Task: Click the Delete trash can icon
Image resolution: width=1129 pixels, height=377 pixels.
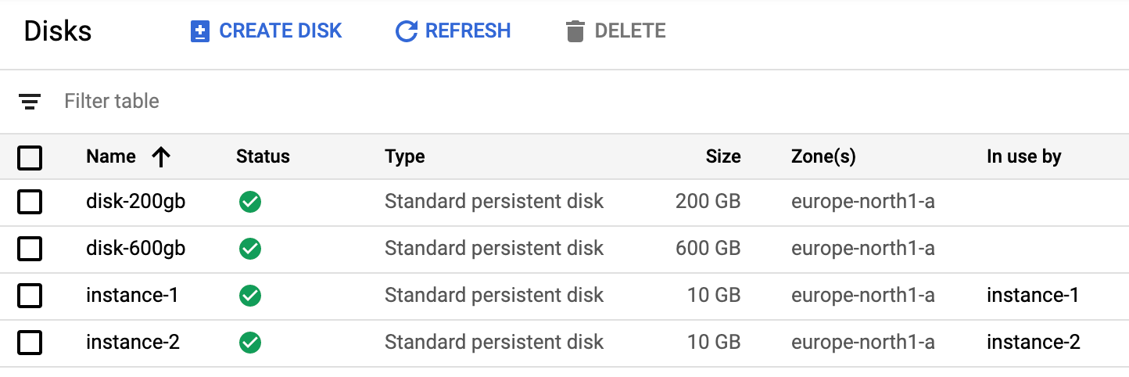Action: pos(575,31)
